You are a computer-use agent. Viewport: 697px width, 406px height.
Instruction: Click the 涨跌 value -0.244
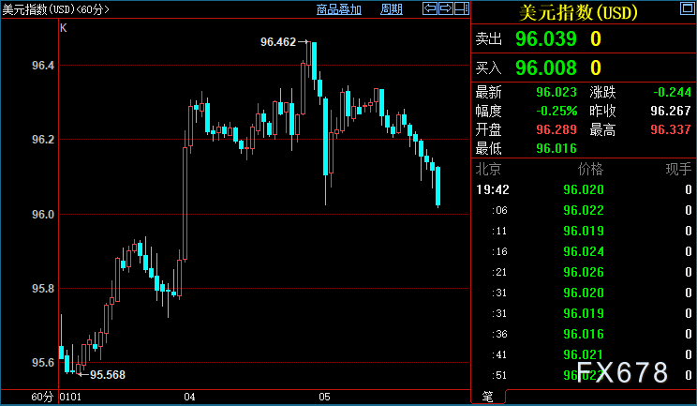[672, 93]
